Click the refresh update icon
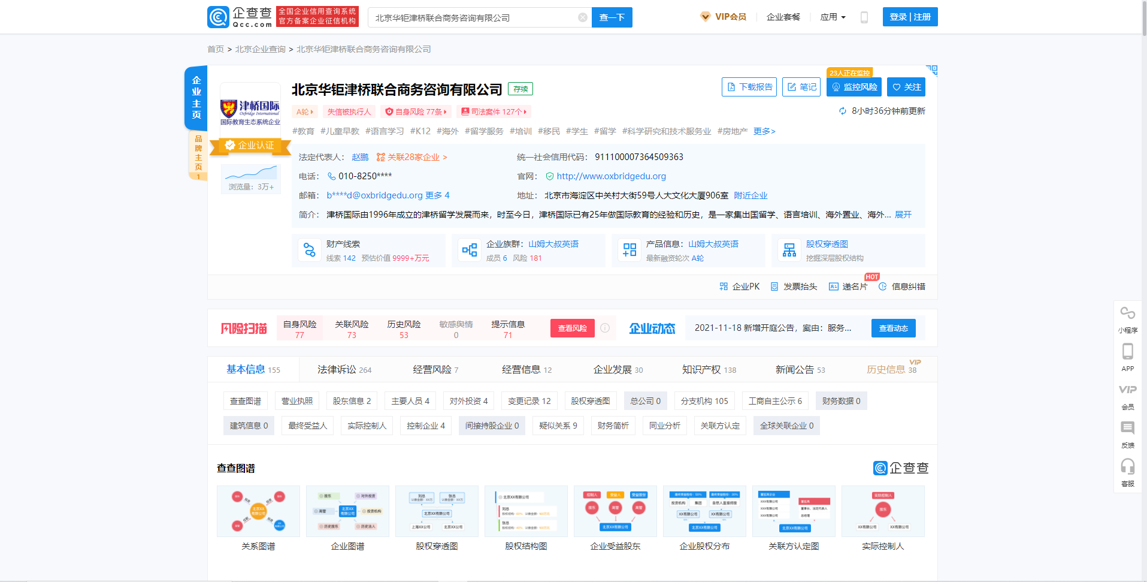 (x=843, y=111)
